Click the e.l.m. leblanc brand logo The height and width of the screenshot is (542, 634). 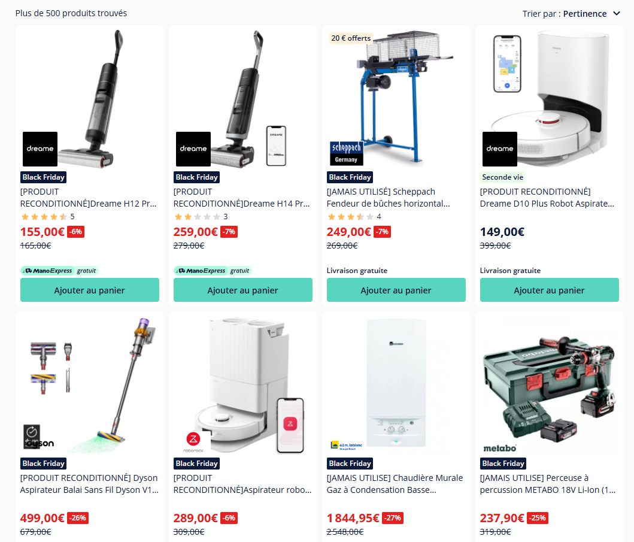(347, 446)
